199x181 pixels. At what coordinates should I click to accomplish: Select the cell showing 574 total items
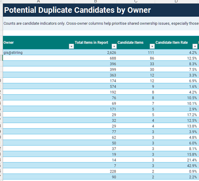click(x=96, y=86)
